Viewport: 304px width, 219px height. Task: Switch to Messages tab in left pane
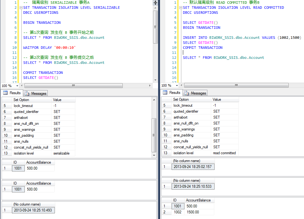point(36,93)
